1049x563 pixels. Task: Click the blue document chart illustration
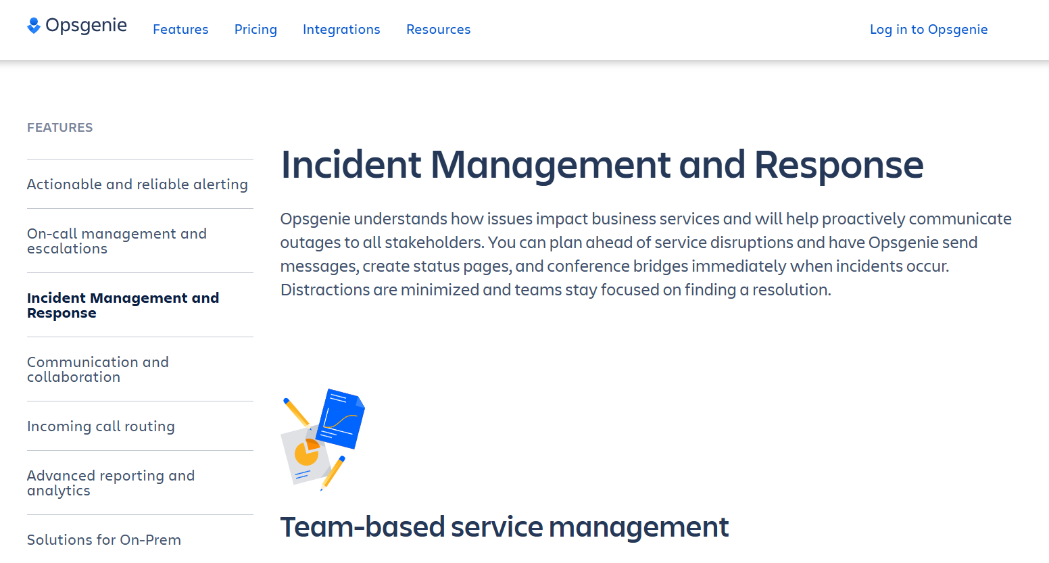pos(341,419)
